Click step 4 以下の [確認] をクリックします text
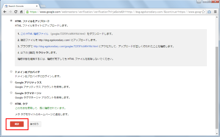Screen dimensions: 220x137 (37, 53)
